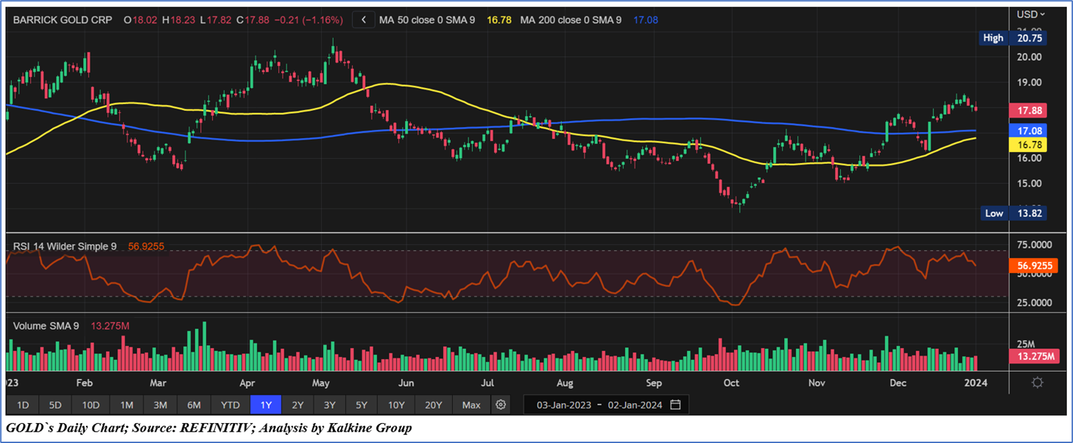
Task: Set chart range to 10Y
Action: 396,404
